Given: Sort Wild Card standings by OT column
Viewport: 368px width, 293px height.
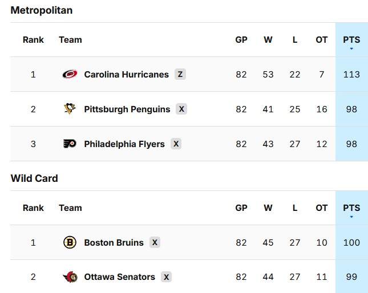Looking at the screenshot, I should (322, 208).
